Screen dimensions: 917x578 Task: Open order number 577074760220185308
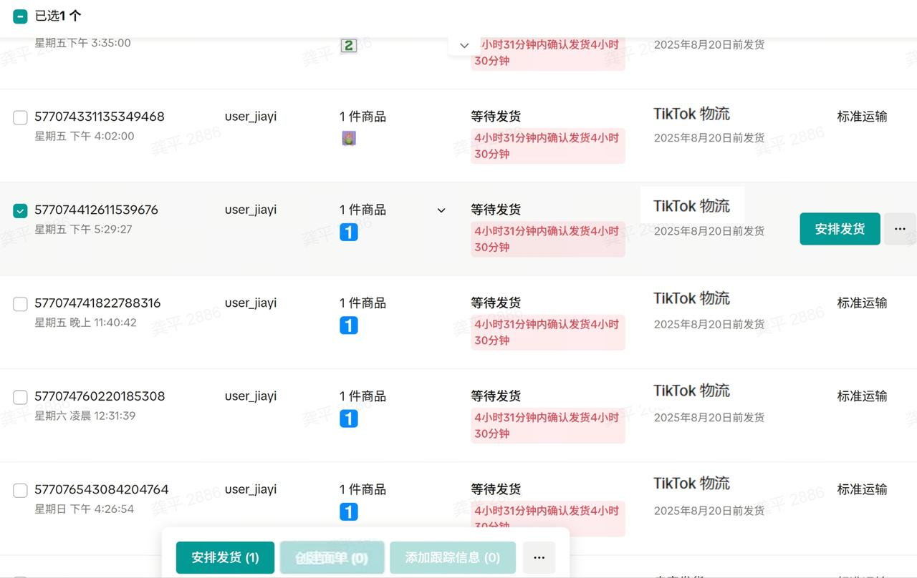click(100, 396)
